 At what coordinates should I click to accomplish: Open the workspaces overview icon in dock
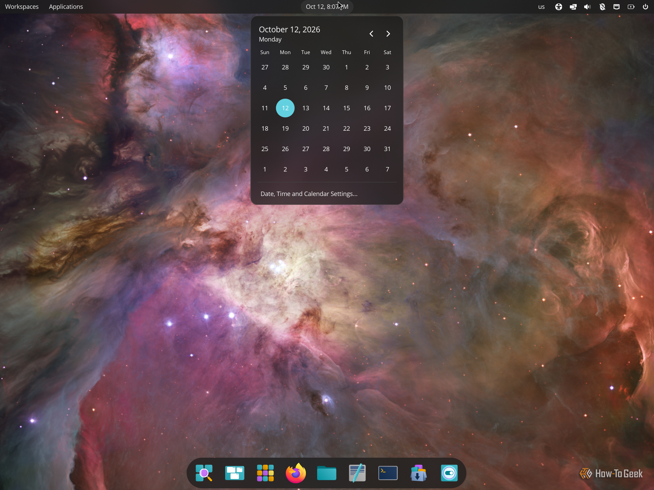pos(235,473)
